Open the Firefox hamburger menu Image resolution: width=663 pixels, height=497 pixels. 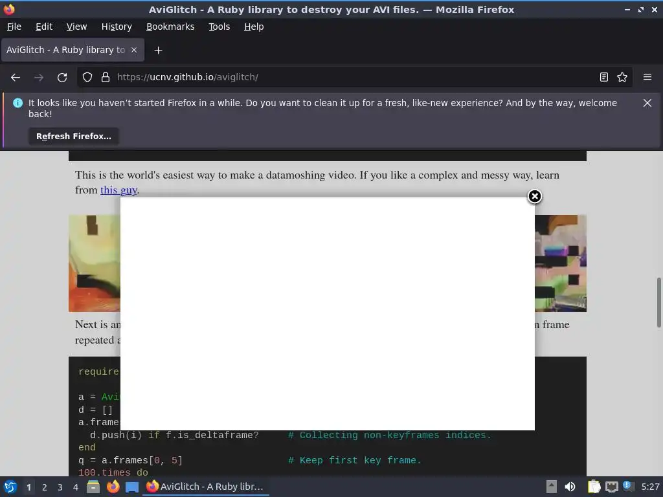click(647, 78)
